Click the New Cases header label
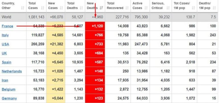Viewport: 219px width, 103px height. (x=53, y=6)
